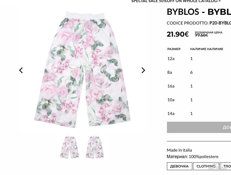The width and height of the screenshot is (231, 175).
Task: Choose size 16a row
Action: [x=199, y=86]
